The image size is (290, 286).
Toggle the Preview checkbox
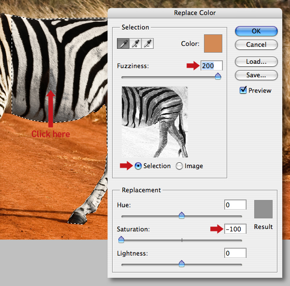(243, 90)
